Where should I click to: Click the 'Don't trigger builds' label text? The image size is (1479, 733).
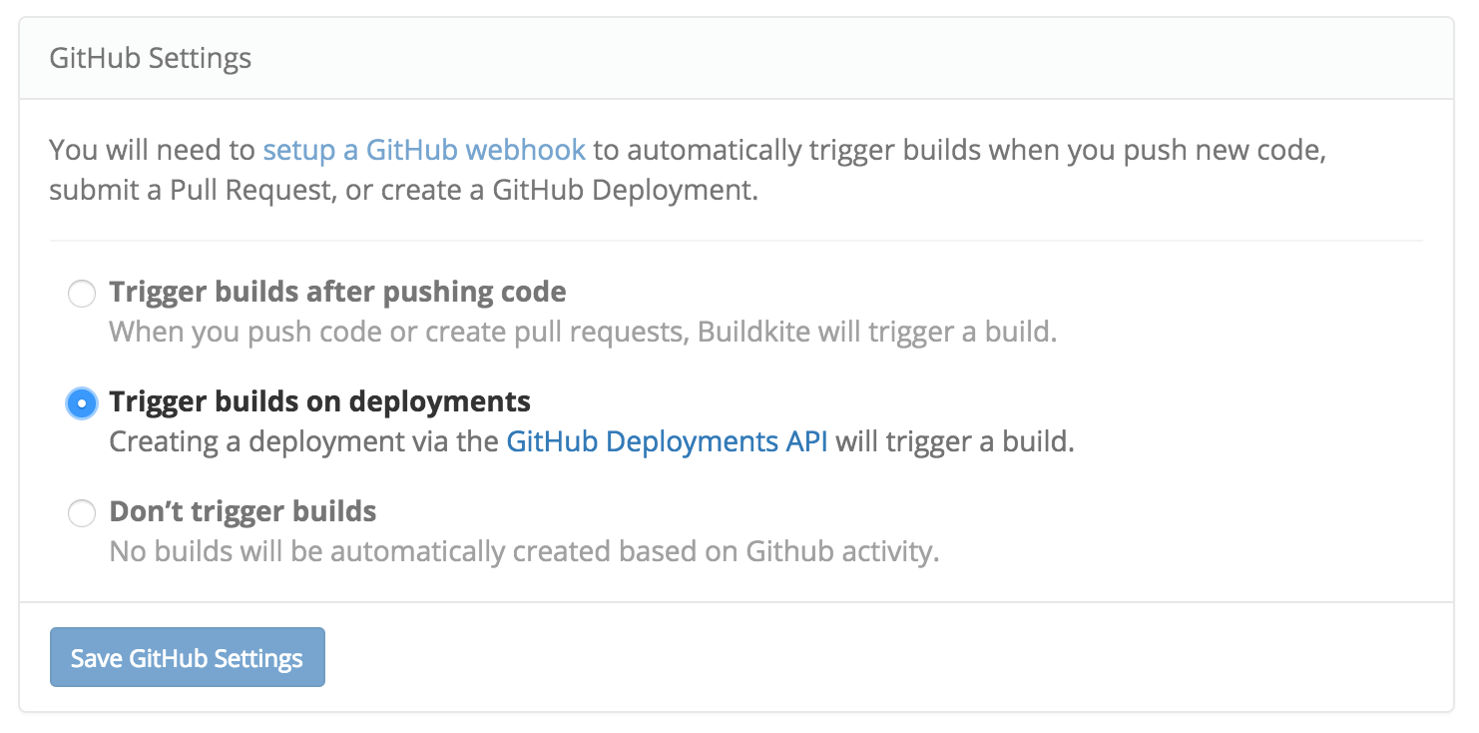pyautogui.click(x=244, y=512)
